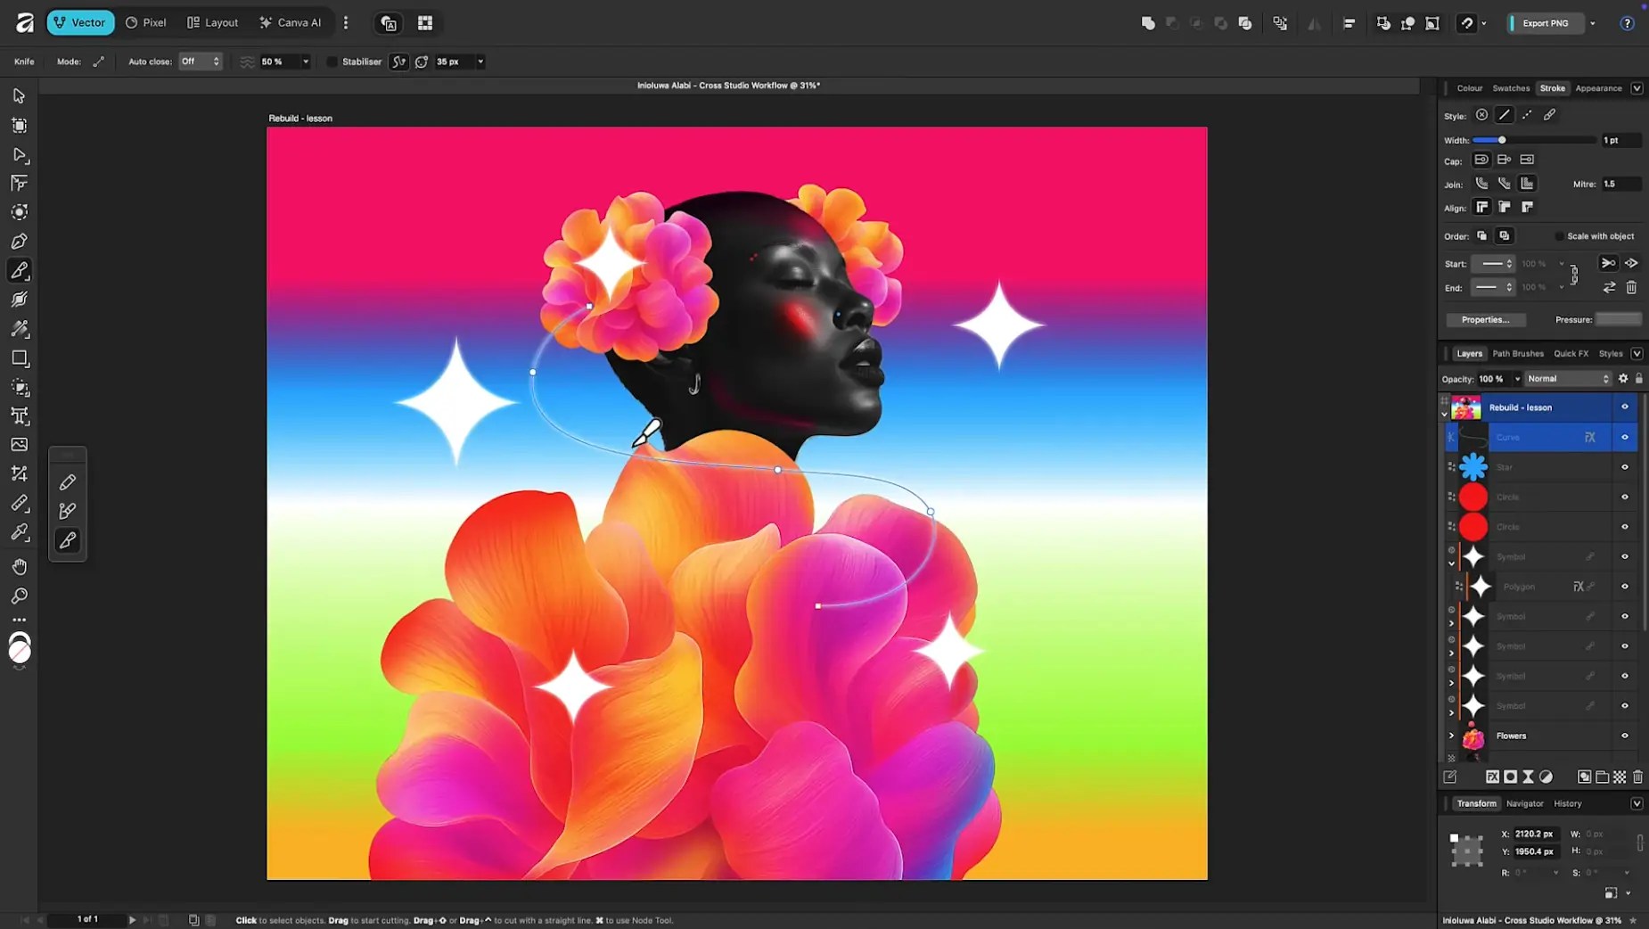Viewport: 1649px width, 929px height.
Task: Click the Layer FX icon below layers
Action: pyautogui.click(x=1492, y=777)
